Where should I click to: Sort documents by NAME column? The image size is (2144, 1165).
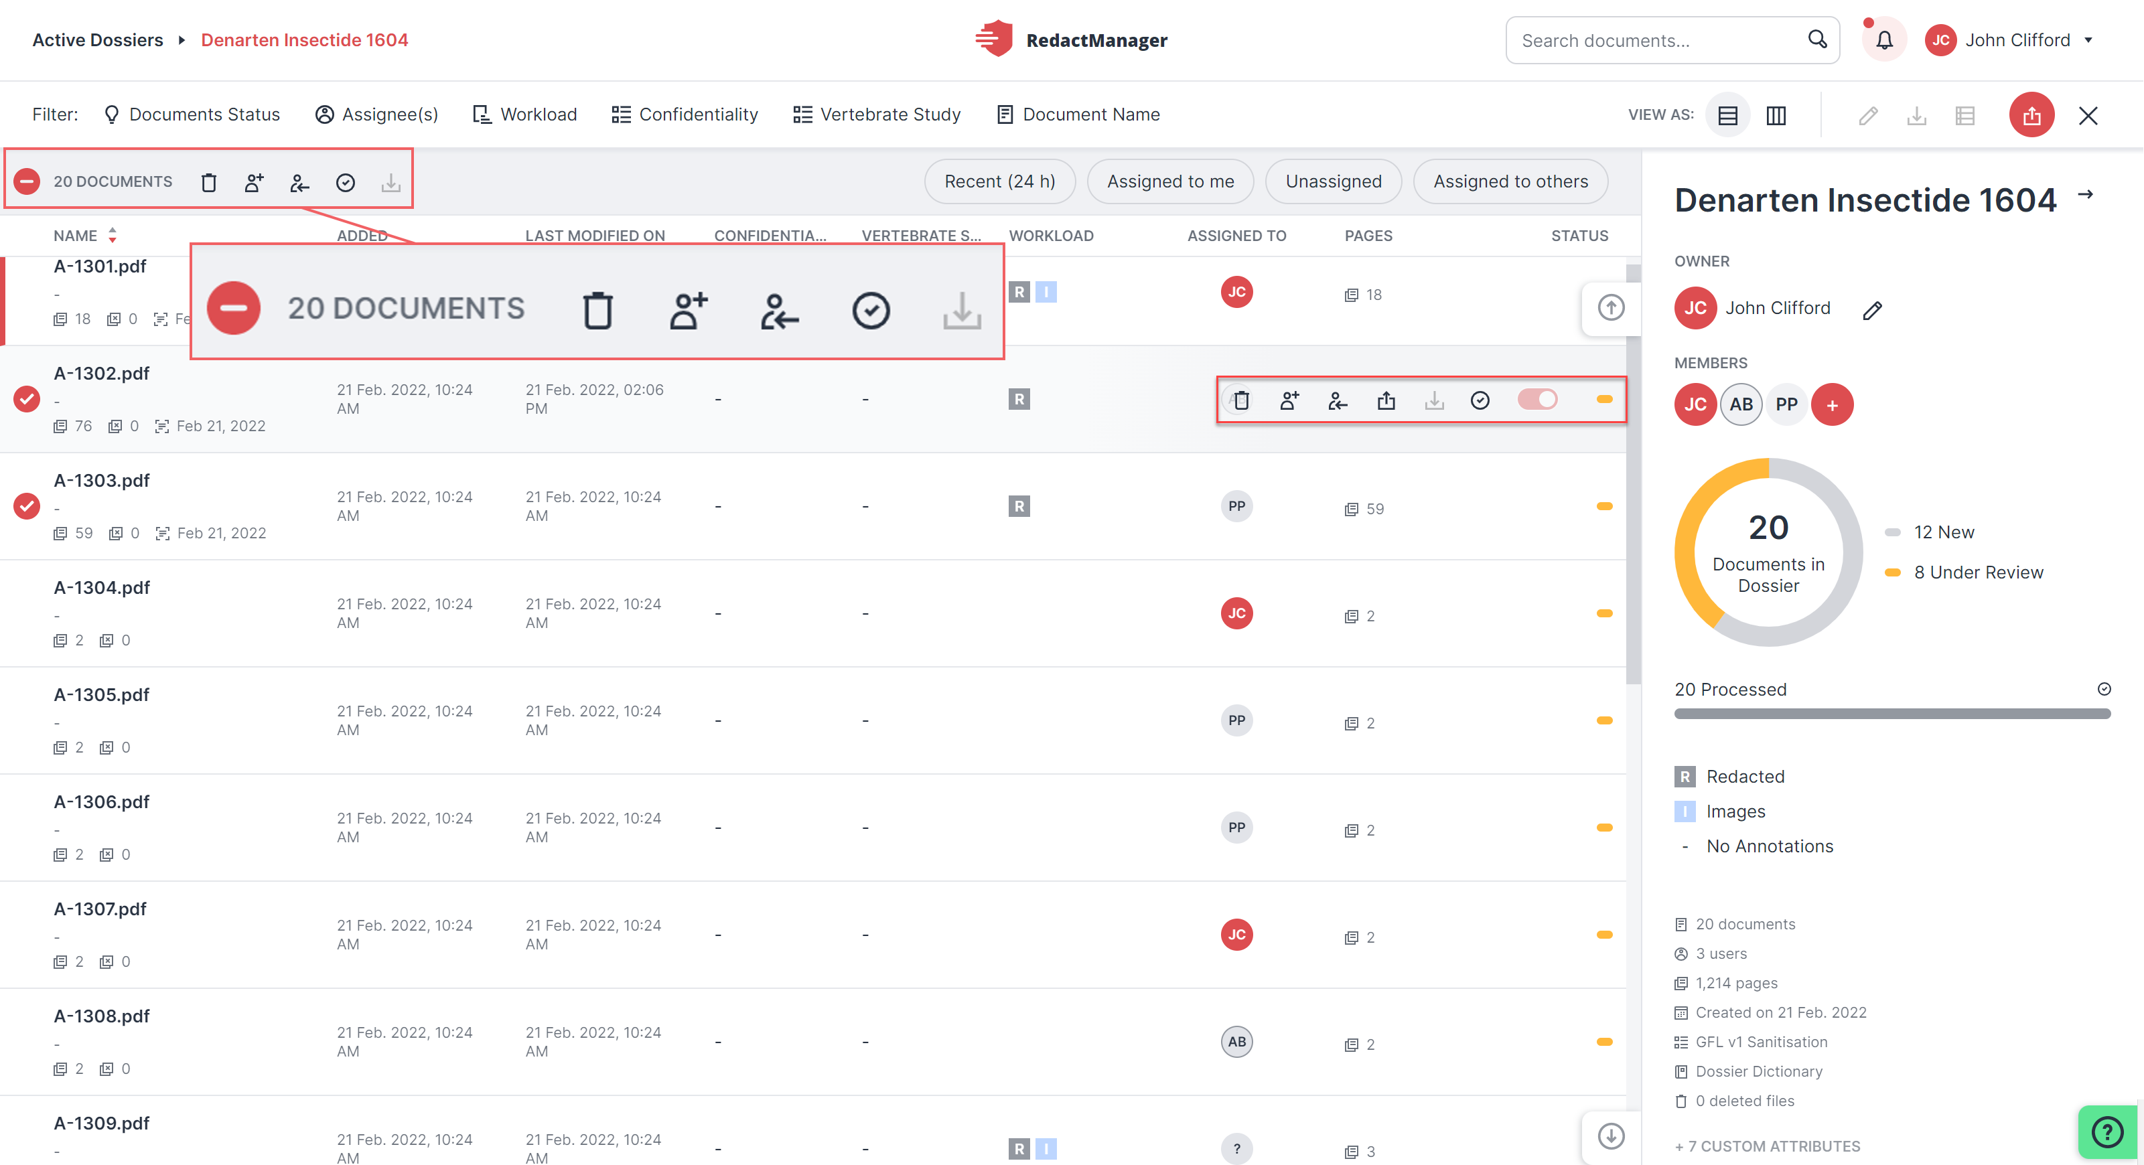85,236
